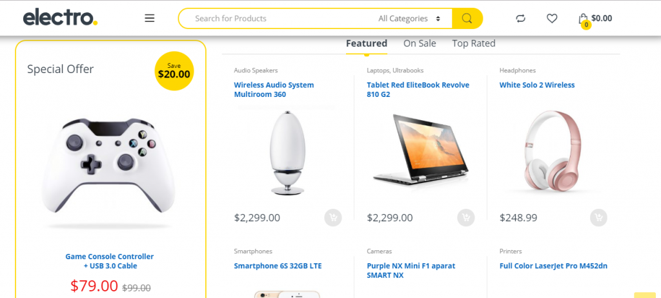661x298 pixels.
Task: Select the Top Rated tab
Action: point(474,43)
